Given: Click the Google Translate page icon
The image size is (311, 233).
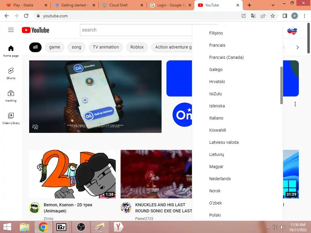Looking at the screenshot, I should click(x=253, y=16).
